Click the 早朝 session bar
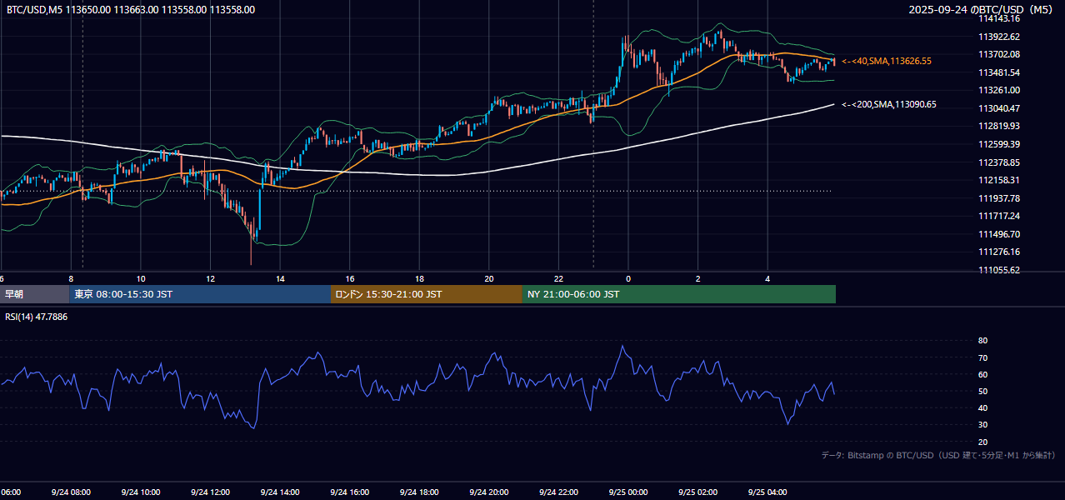The height and width of the screenshot is (500, 1065). [34, 294]
